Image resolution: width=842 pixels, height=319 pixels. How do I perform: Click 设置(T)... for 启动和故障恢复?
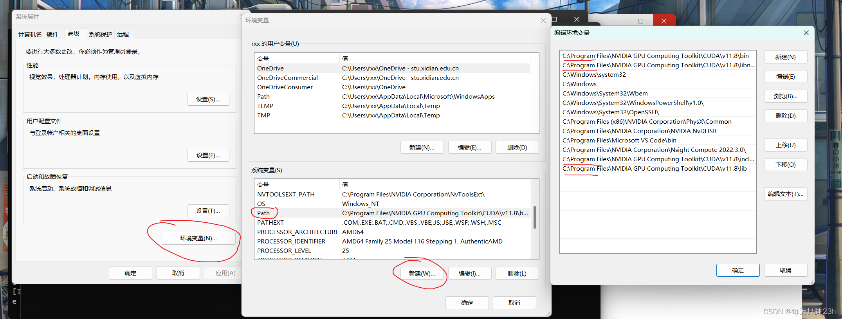(x=208, y=211)
